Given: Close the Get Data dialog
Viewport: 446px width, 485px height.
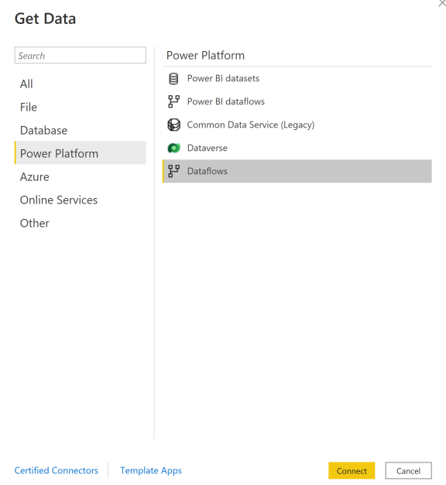Looking at the screenshot, I should coord(442,3).
